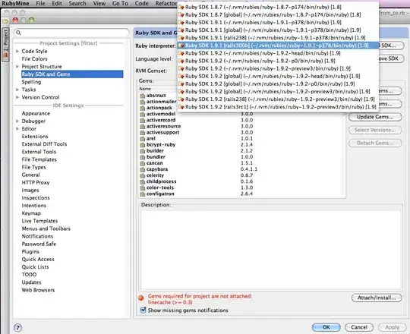The height and width of the screenshot is (334, 410).
Task: Choose Ruby SDK 1.9.2 ruby-1.9.2-p0 non-global option
Action: pyautogui.click(x=278, y=61)
